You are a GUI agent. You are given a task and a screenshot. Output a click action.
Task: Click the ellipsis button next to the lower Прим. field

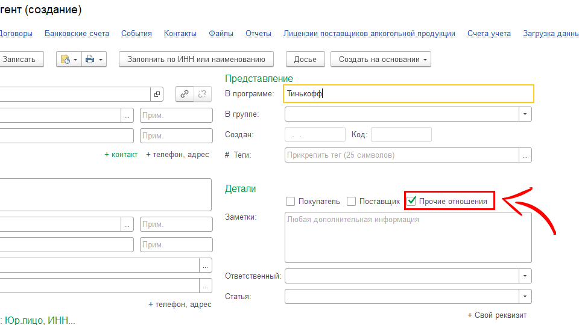tap(127, 224)
